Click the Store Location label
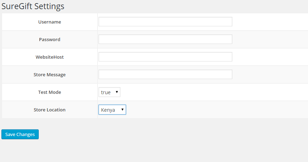Viewport: 308px width, 162px height. (50, 110)
